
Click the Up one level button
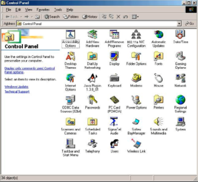(x=37, y=17)
